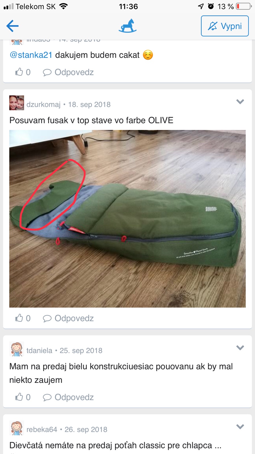Expand options chevron on tdaniela's post
This screenshot has height=454, width=255.
(x=240, y=348)
